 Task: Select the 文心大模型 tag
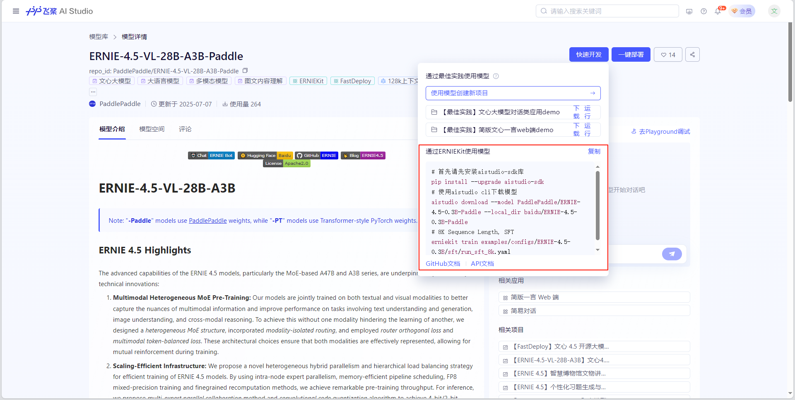pyautogui.click(x=112, y=81)
